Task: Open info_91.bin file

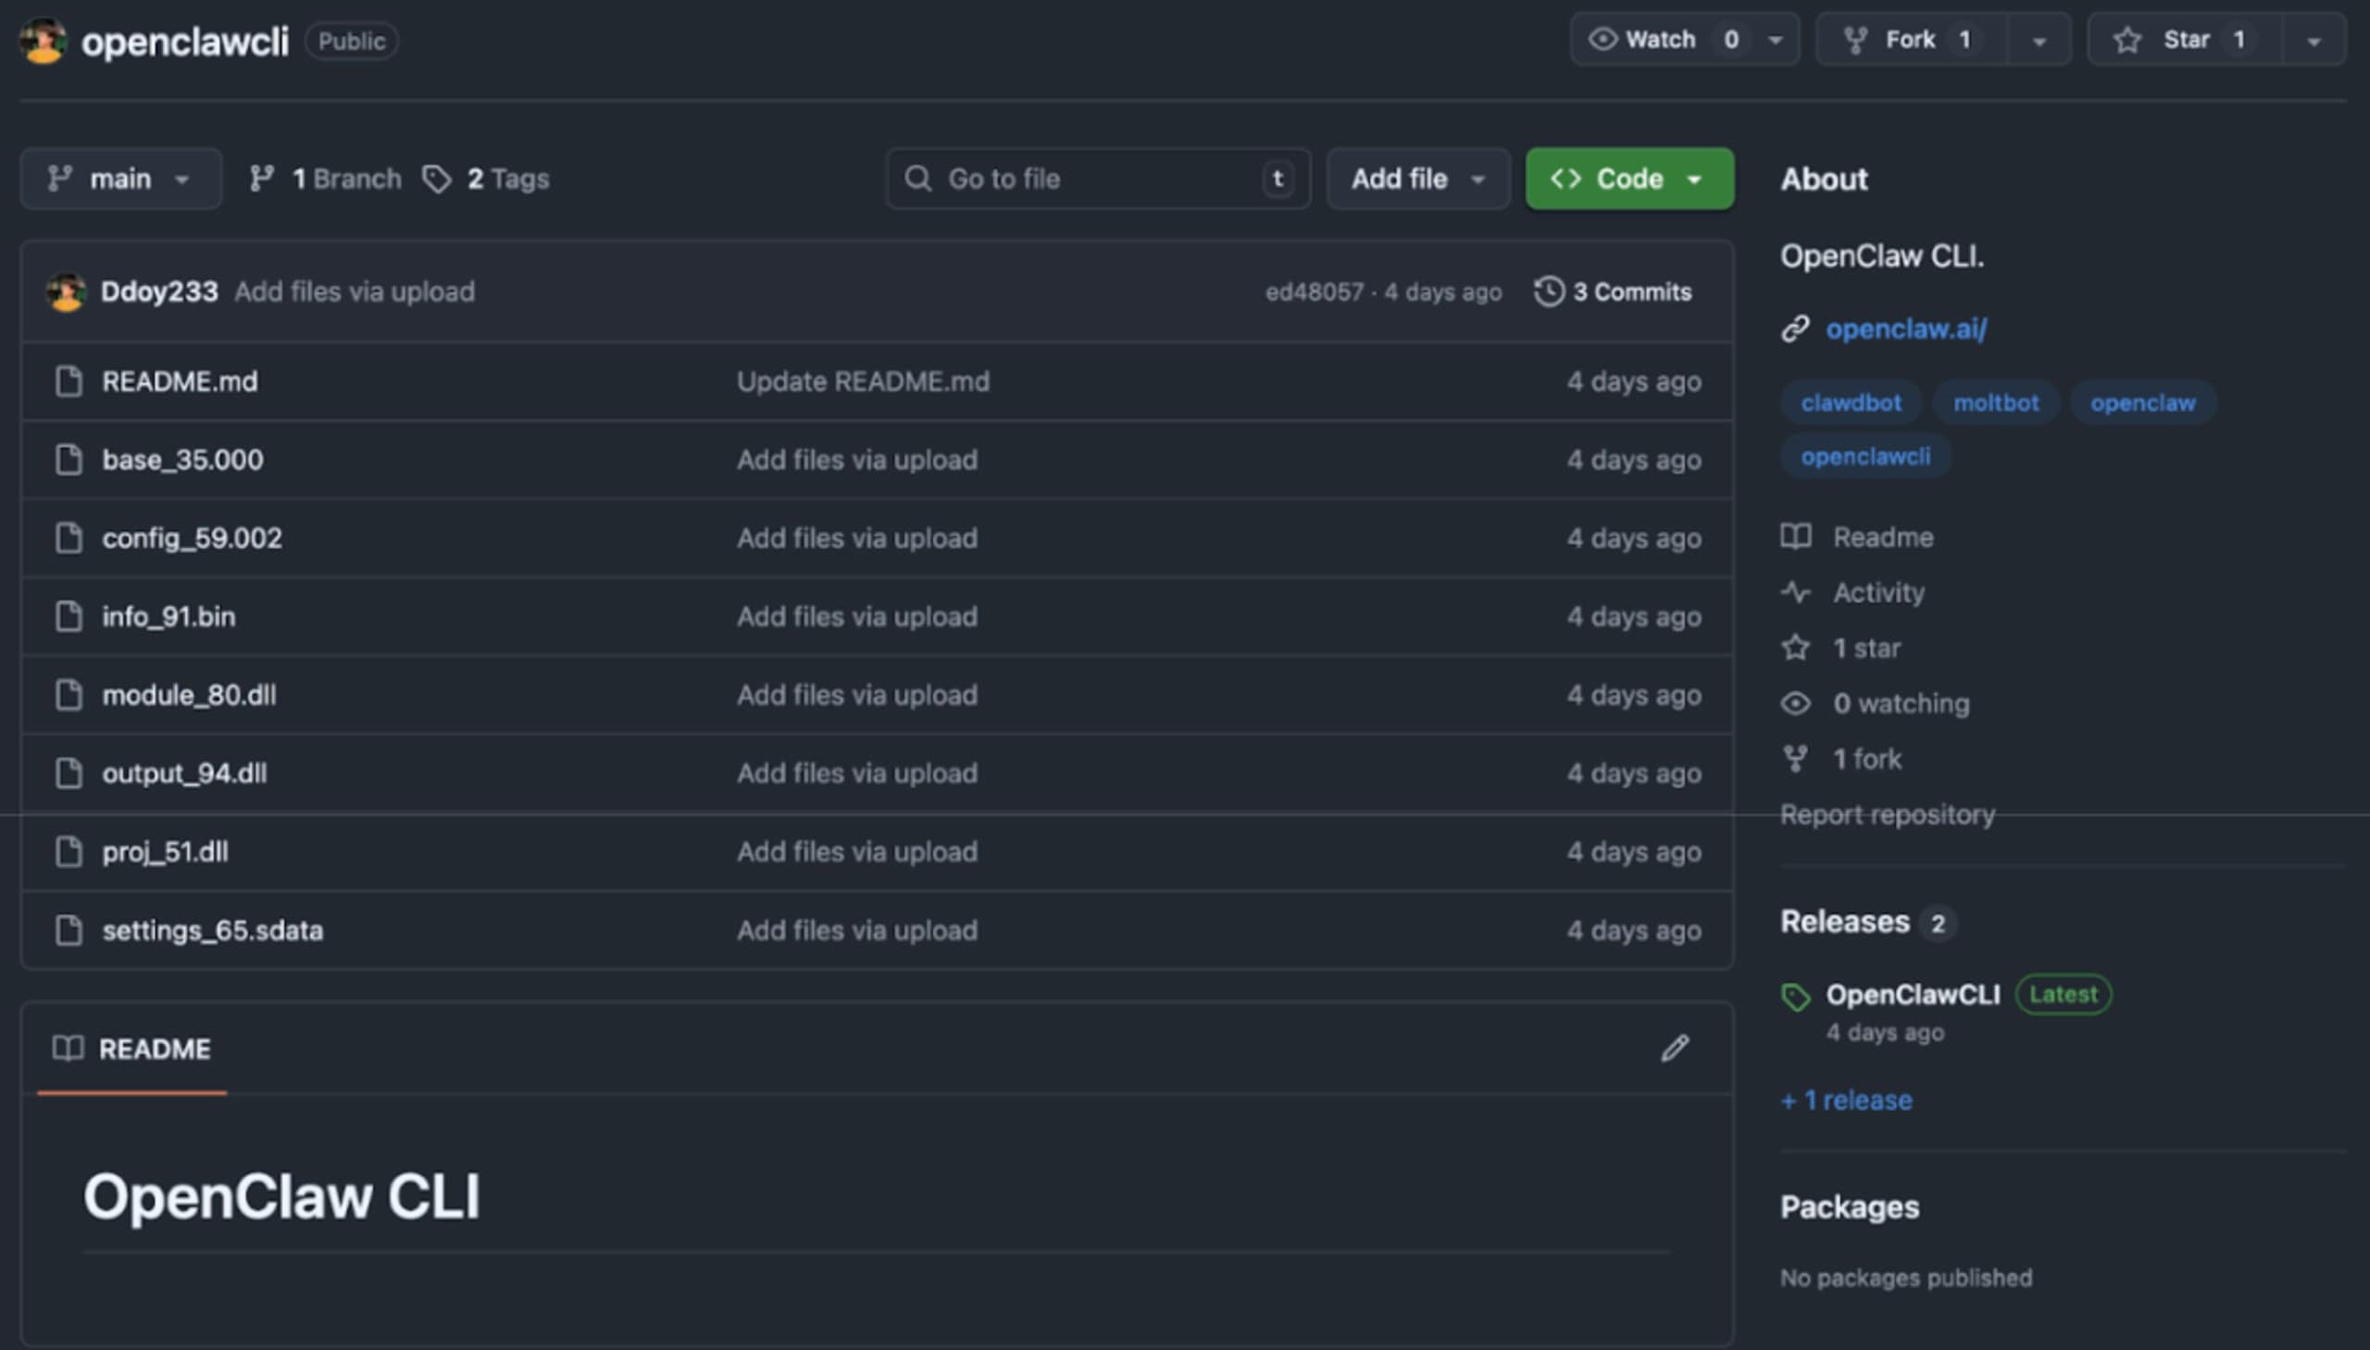Action: [x=168, y=616]
